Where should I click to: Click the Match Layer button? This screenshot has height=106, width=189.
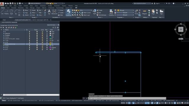(x=86, y=15)
